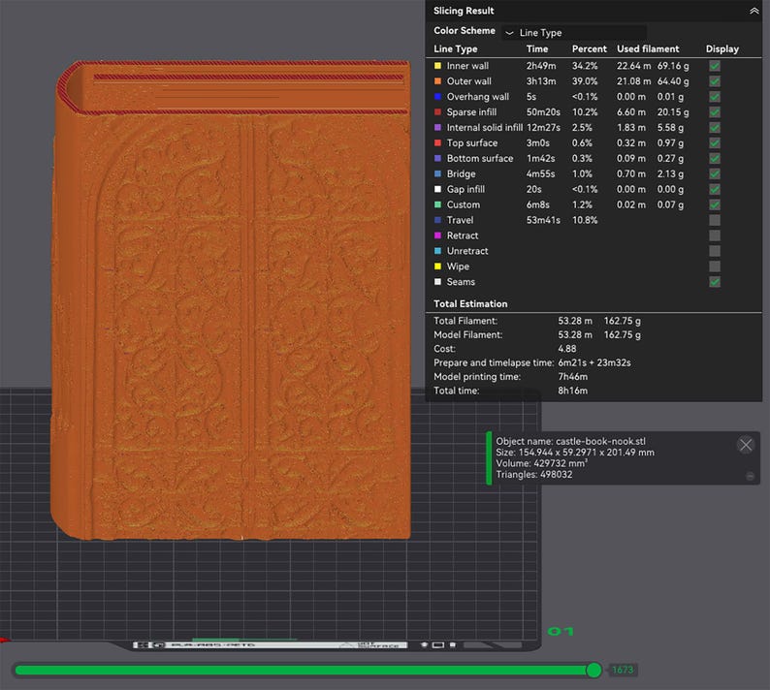Toggle Overhang wall display checkbox
This screenshot has height=690, width=770.
pos(715,97)
